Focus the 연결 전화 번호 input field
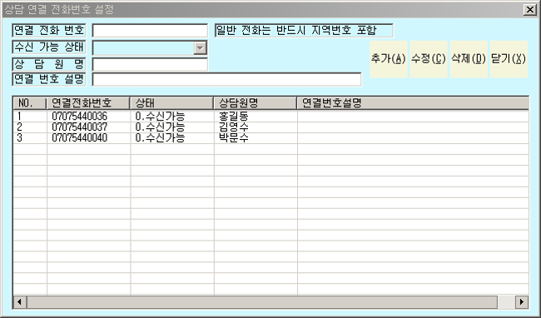Viewport: 541px width, 318px height. (150, 31)
